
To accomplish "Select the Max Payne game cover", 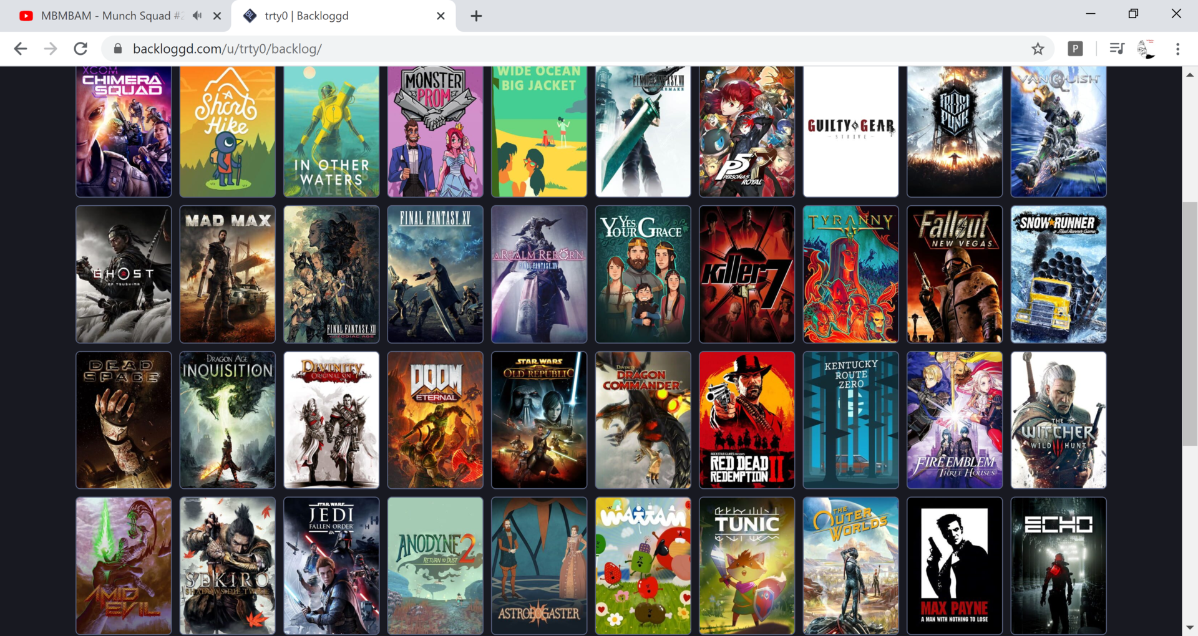I will [x=954, y=566].
